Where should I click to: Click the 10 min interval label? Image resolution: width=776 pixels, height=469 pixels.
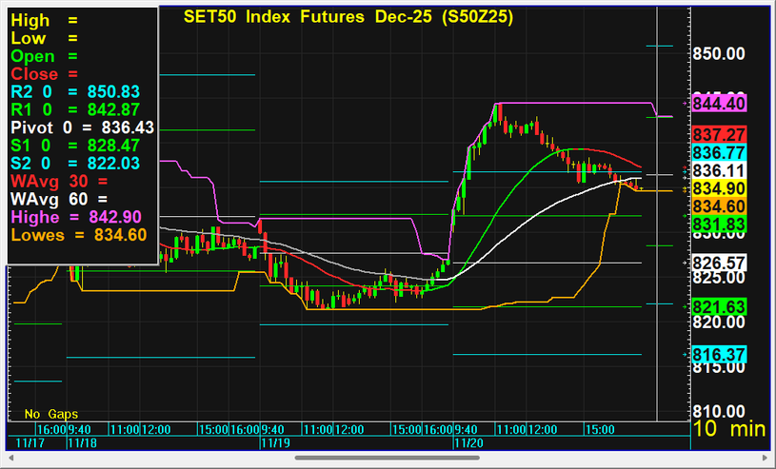click(x=728, y=429)
